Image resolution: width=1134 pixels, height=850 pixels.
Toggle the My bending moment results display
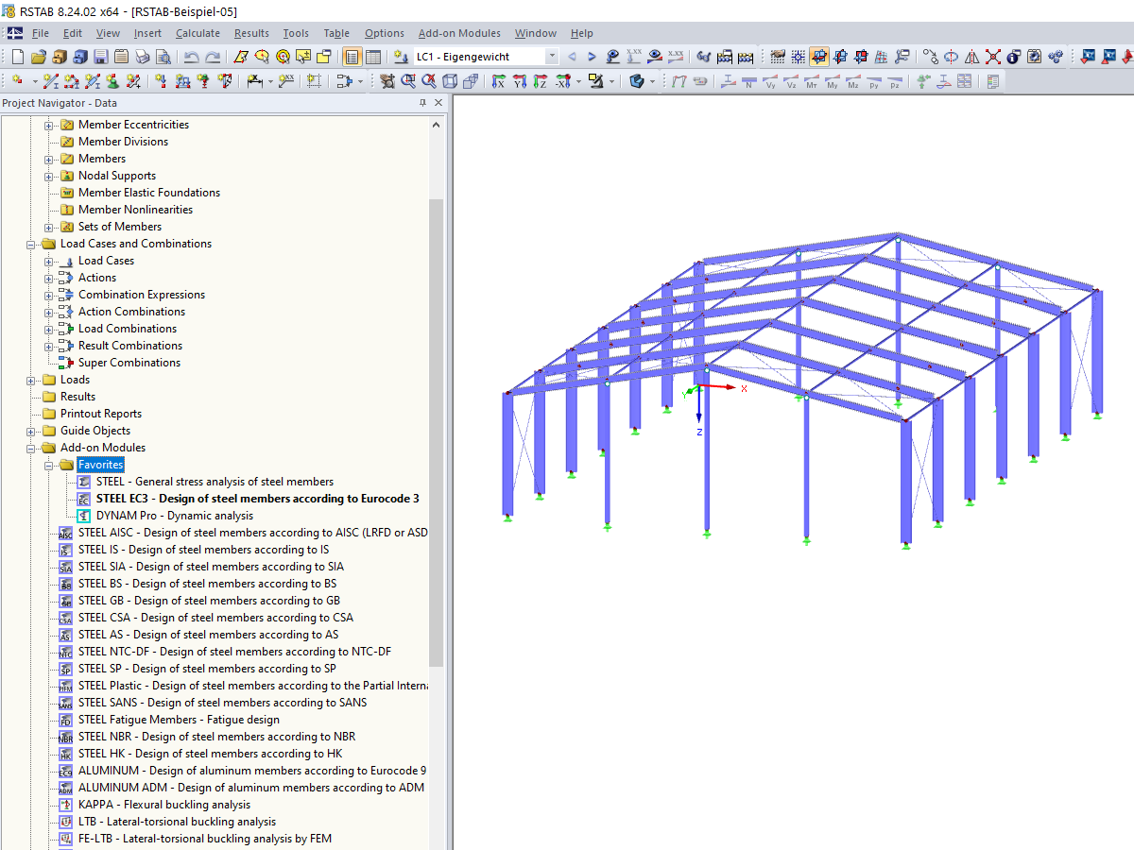pos(833,82)
